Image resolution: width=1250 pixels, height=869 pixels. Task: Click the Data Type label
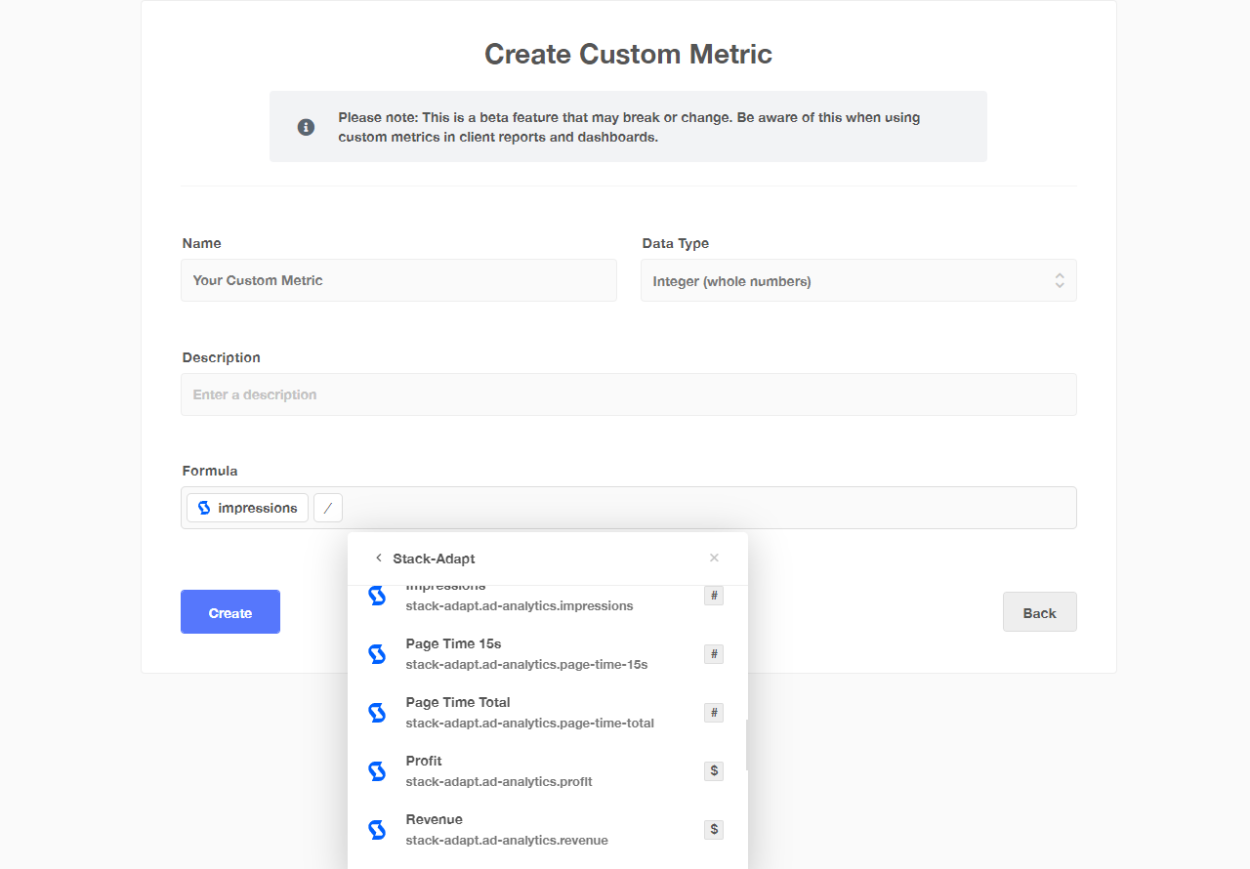tap(676, 243)
